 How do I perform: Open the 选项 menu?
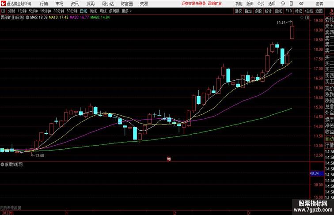pos(272,4)
